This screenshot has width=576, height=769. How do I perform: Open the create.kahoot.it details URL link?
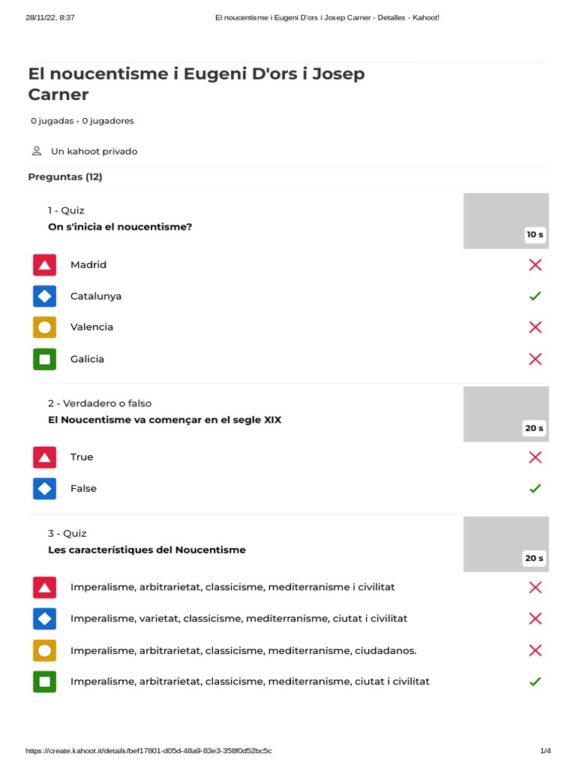[x=148, y=751]
